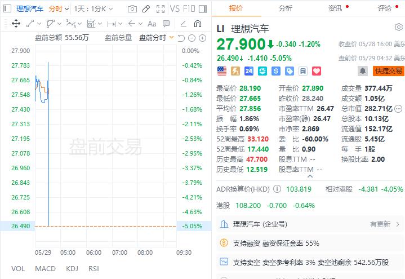
Task: Zoom in chart with plus icon
Action: [203, 38]
